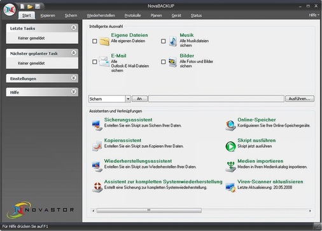
Task: Open the Wiederherstellungsassistent link
Action: coord(138,161)
